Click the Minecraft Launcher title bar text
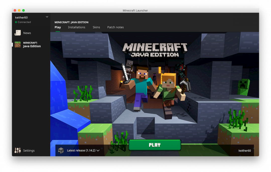271x172 pixels. point(135,10)
